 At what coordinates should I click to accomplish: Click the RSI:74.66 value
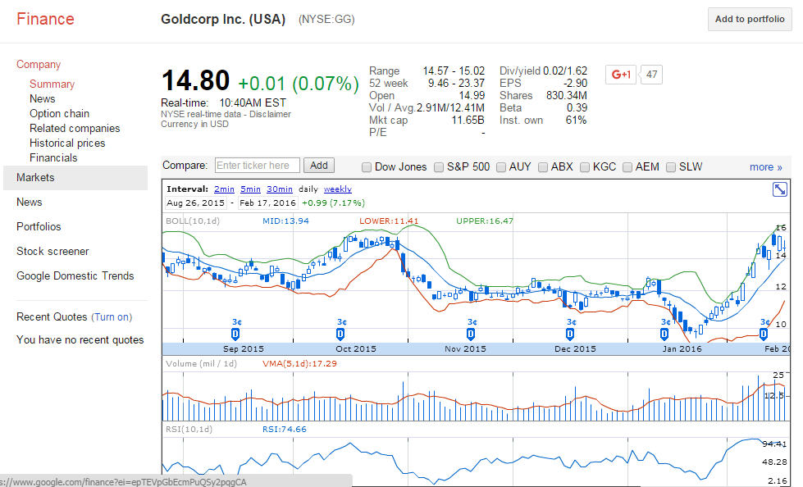click(x=285, y=429)
